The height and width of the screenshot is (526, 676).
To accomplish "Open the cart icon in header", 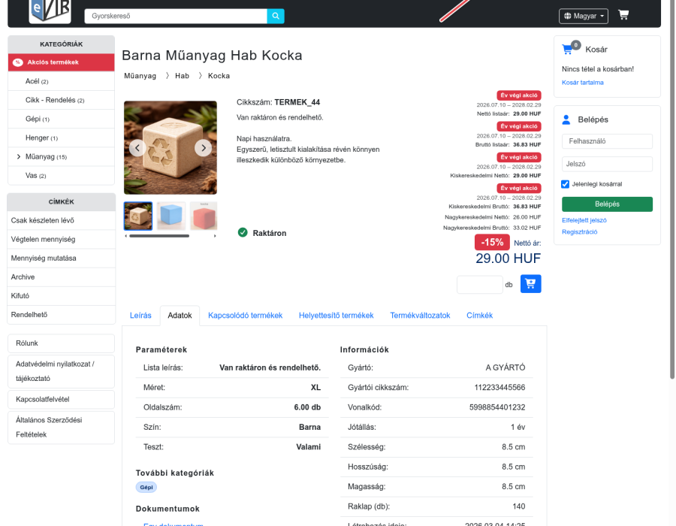I will click(x=623, y=15).
